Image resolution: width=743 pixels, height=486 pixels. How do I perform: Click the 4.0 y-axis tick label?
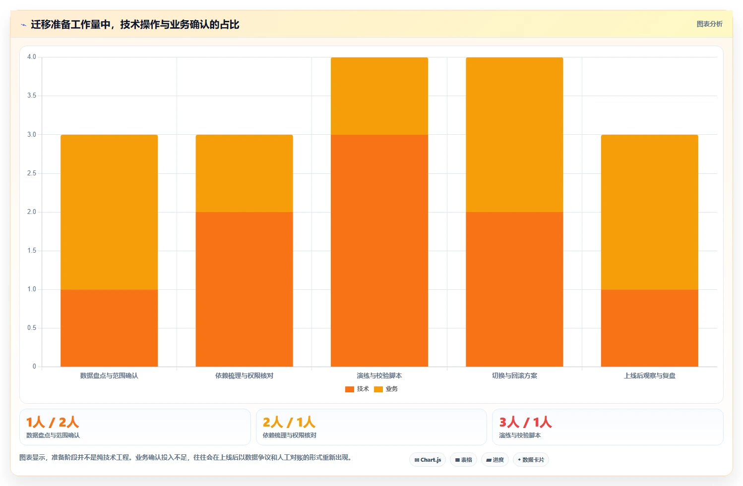click(x=32, y=57)
